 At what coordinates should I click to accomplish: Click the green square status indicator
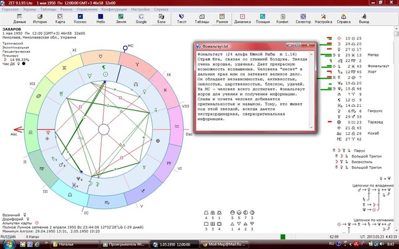283,237
